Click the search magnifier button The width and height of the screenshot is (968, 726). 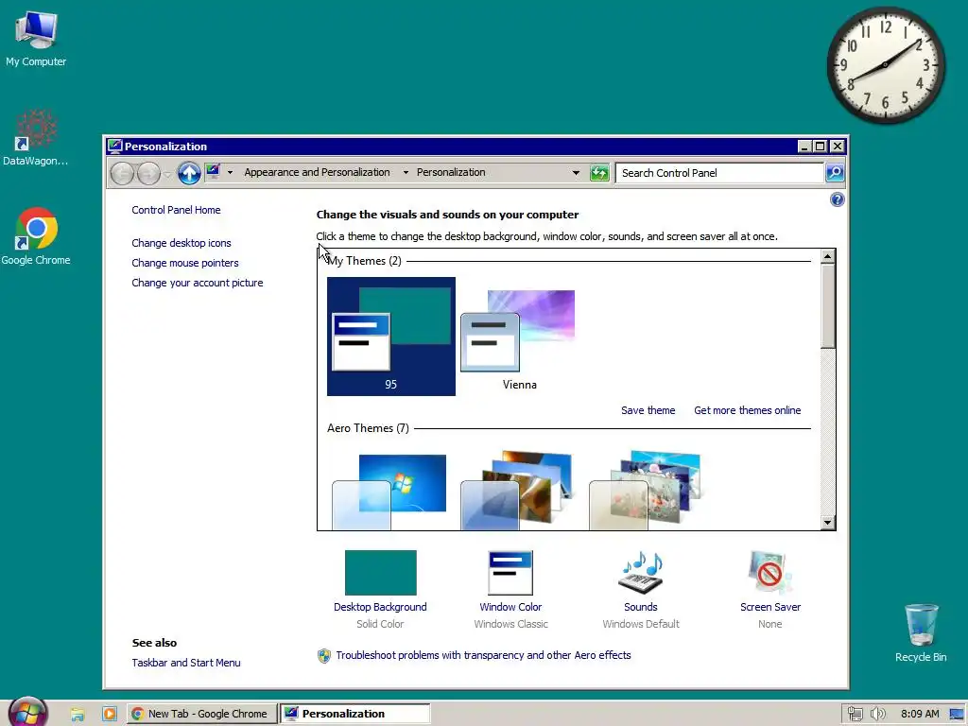point(835,173)
